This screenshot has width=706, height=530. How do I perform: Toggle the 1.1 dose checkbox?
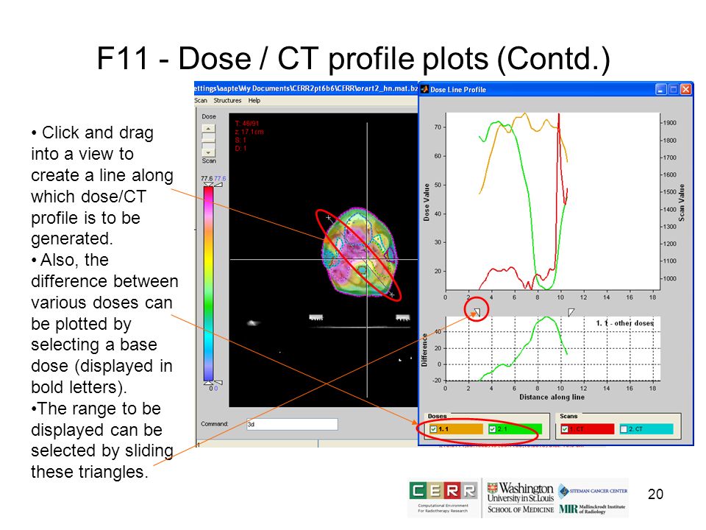(x=433, y=429)
